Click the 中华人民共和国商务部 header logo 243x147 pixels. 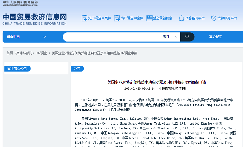pos(20,3)
